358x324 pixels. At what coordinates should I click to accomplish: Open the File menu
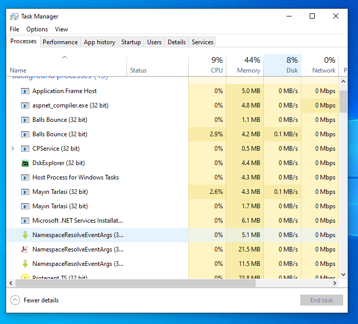click(x=14, y=29)
